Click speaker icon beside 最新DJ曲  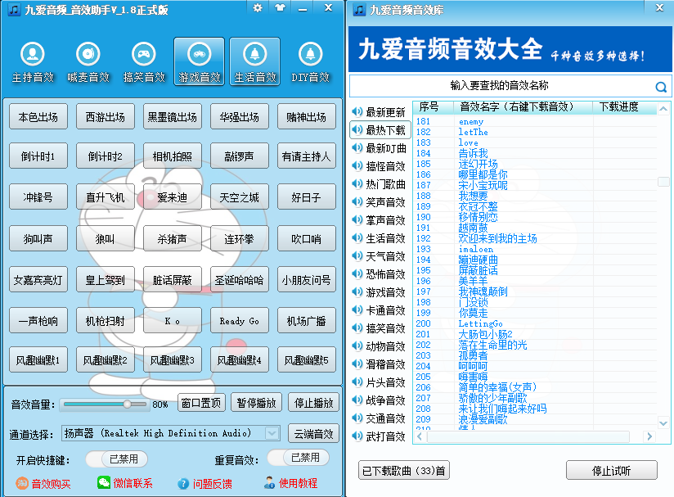[x=357, y=148]
